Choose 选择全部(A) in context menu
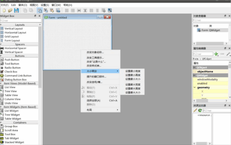The image size is (231, 145). click(x=100, y=101)
